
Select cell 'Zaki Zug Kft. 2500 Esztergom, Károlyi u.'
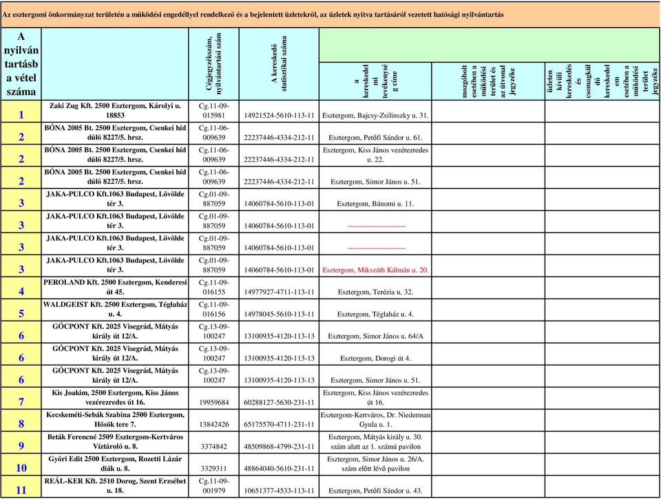(x=115, y=111)
